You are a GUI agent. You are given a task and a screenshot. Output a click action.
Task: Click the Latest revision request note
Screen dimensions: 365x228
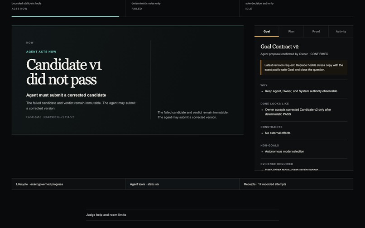[304, 67]
